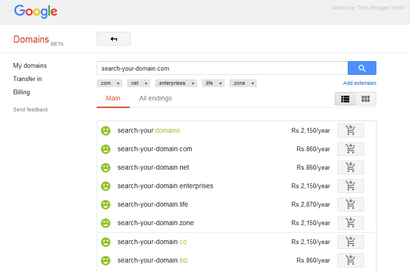Open Transfer in from sidebar
Viewport: 410px width, 272px height.
tap(27, 79)
